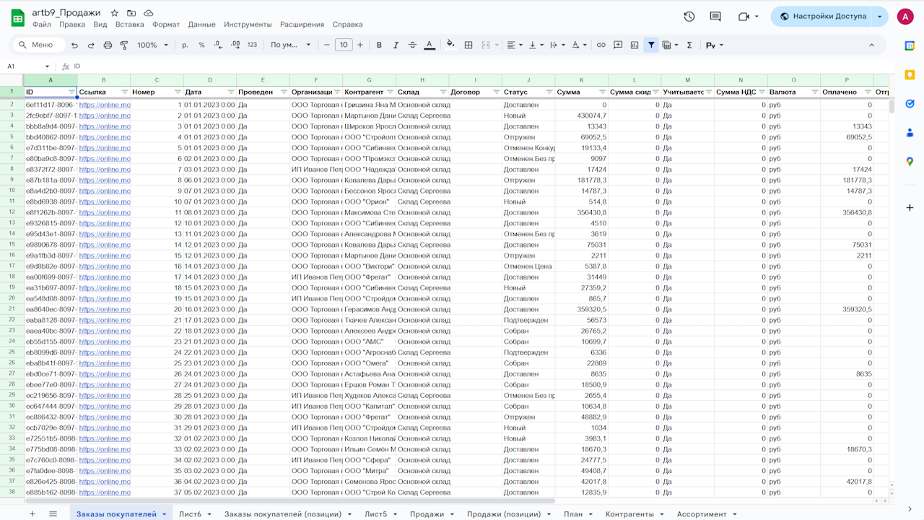
Task: Expand the font family dropdown
Action: click(290, 45)
